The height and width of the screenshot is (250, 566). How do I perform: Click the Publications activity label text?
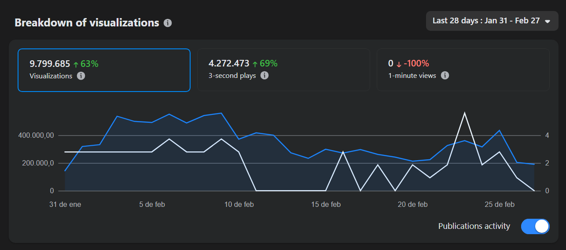pyautogui.click(x=474, y=226)
